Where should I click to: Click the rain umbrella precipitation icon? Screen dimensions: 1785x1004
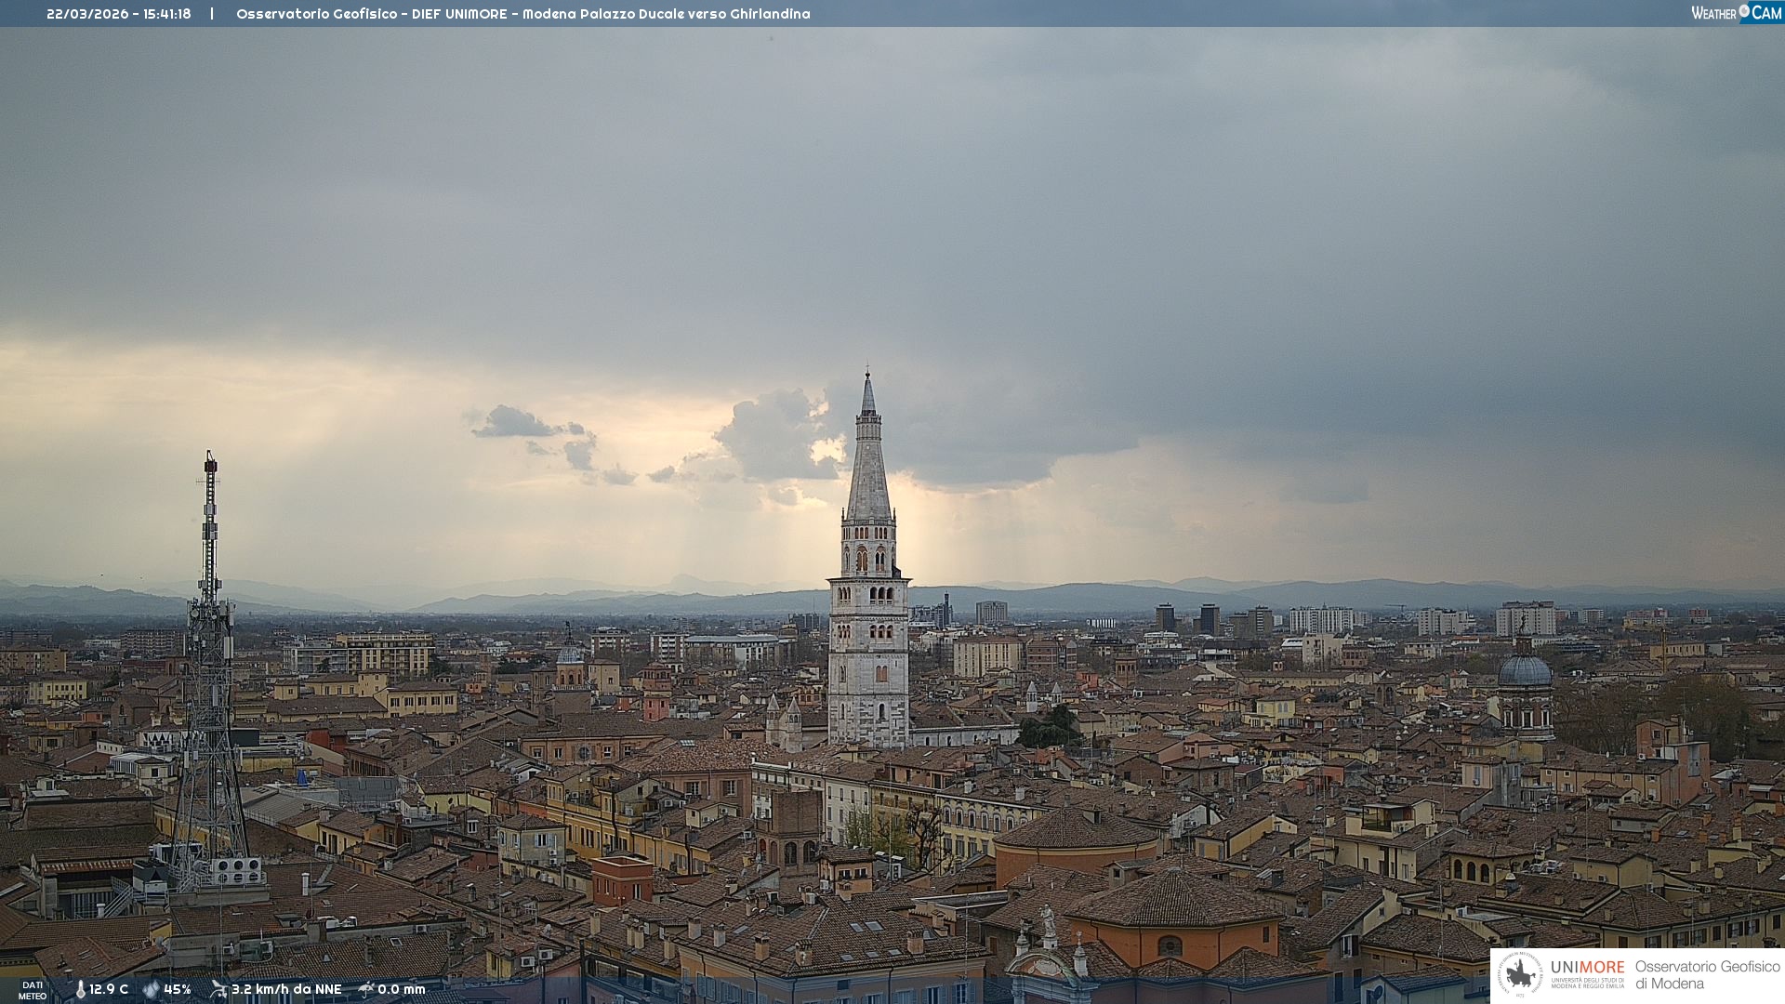coord(365,989)
